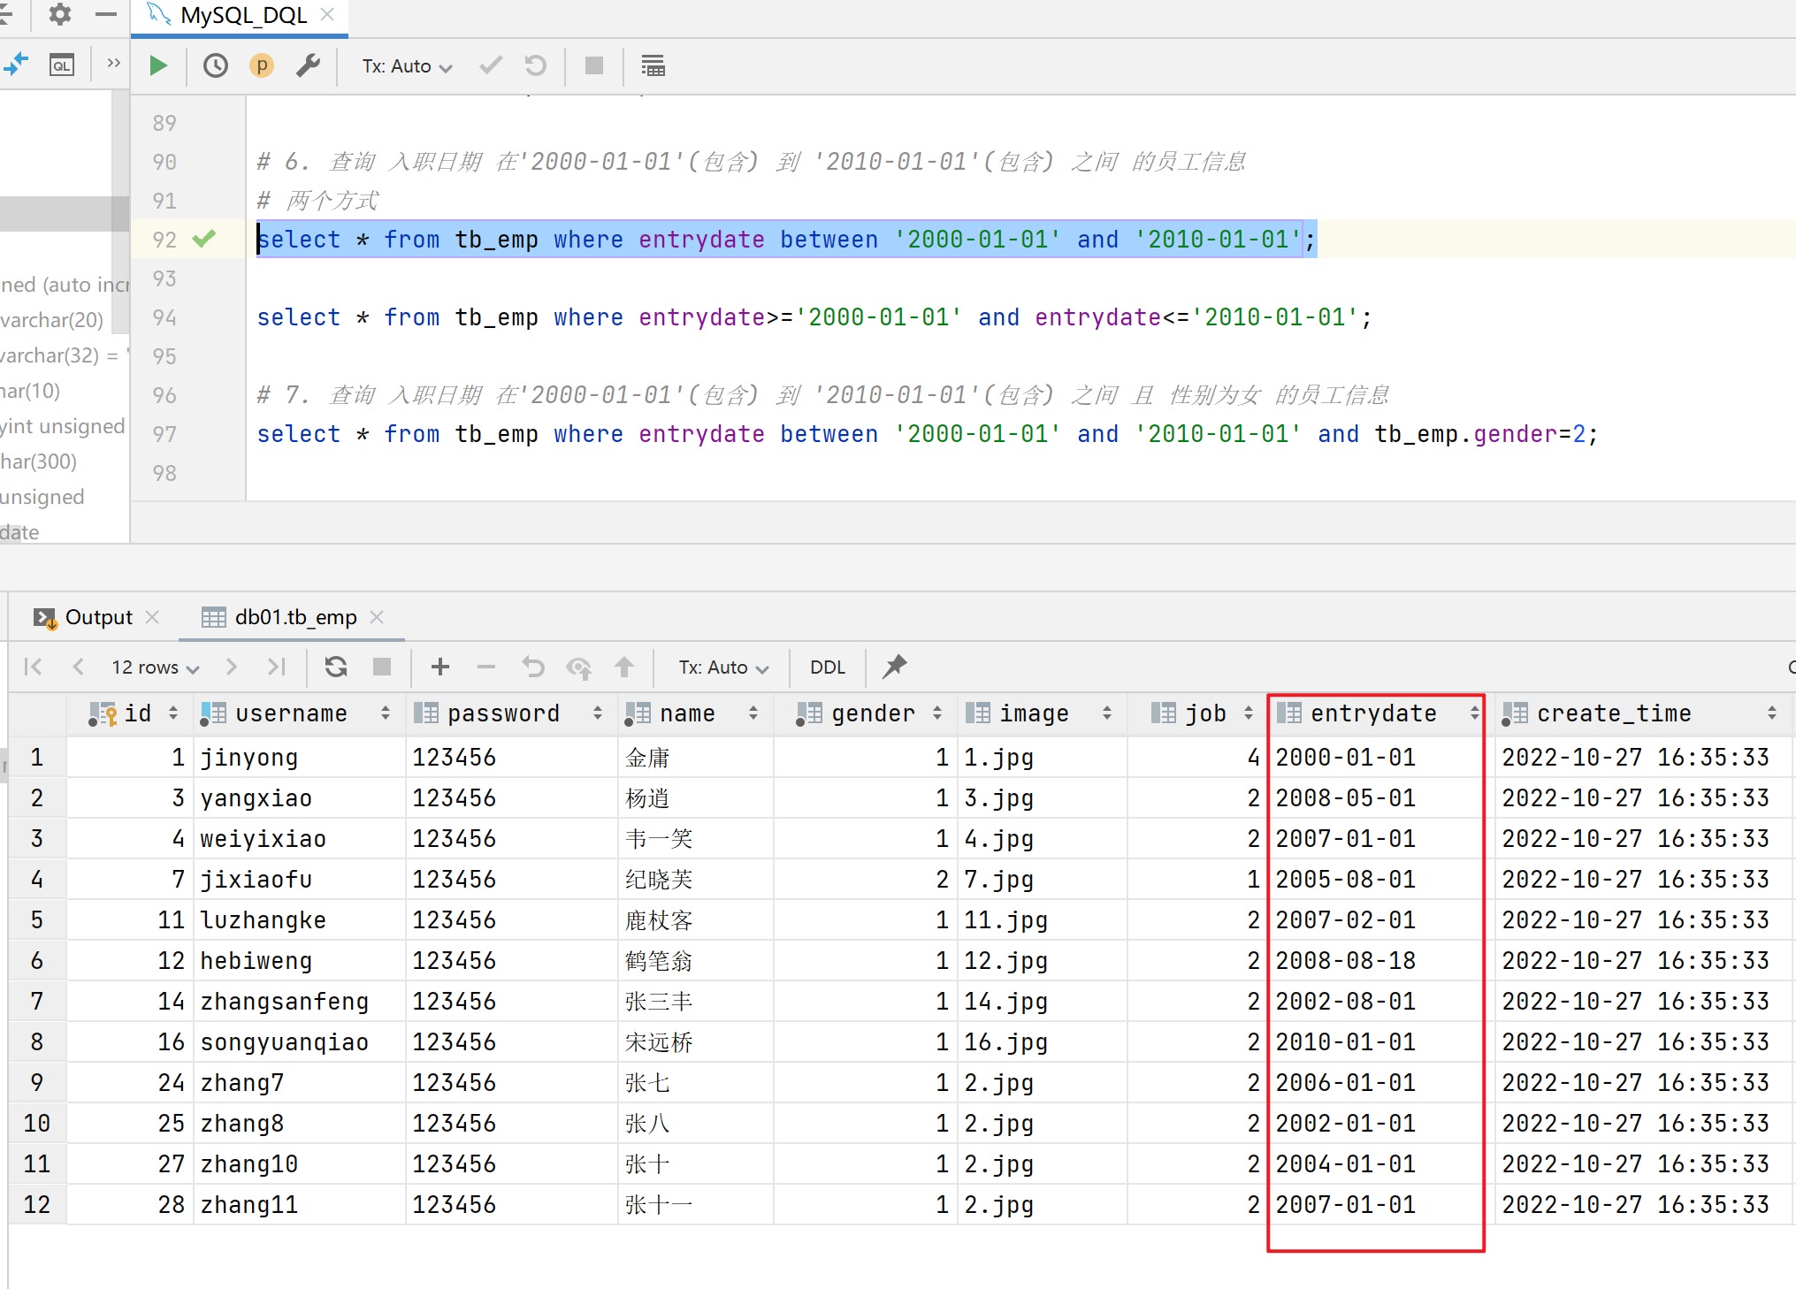
Task: Expand hidden toolbar items with the double chevron
Action: (x=113, y=63)
